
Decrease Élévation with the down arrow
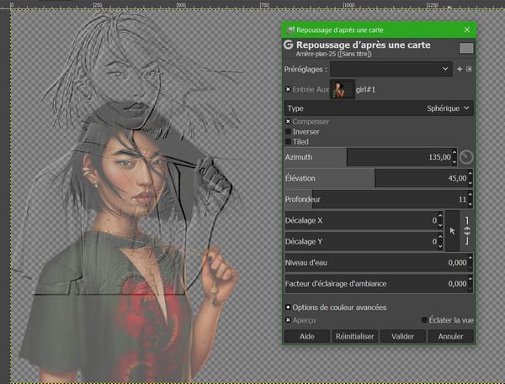(x=470, y=182)
